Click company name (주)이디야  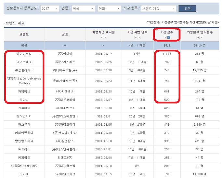pyautogui.click(x=65, y=54)
